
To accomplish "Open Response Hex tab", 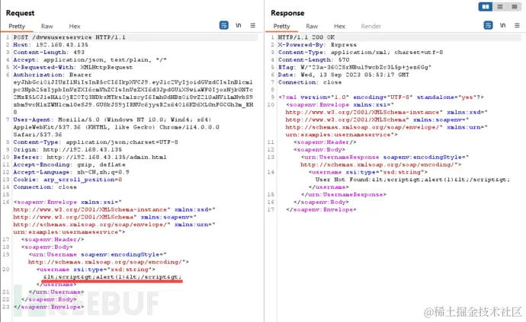I will pyautogui.click(x=339, y=26).
